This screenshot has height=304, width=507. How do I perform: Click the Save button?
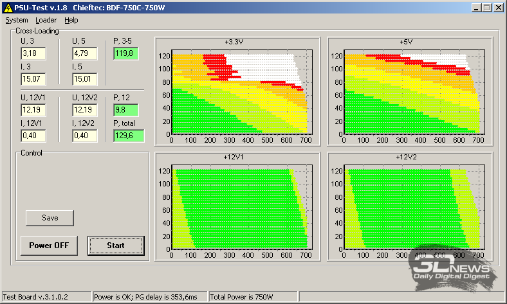50,218
